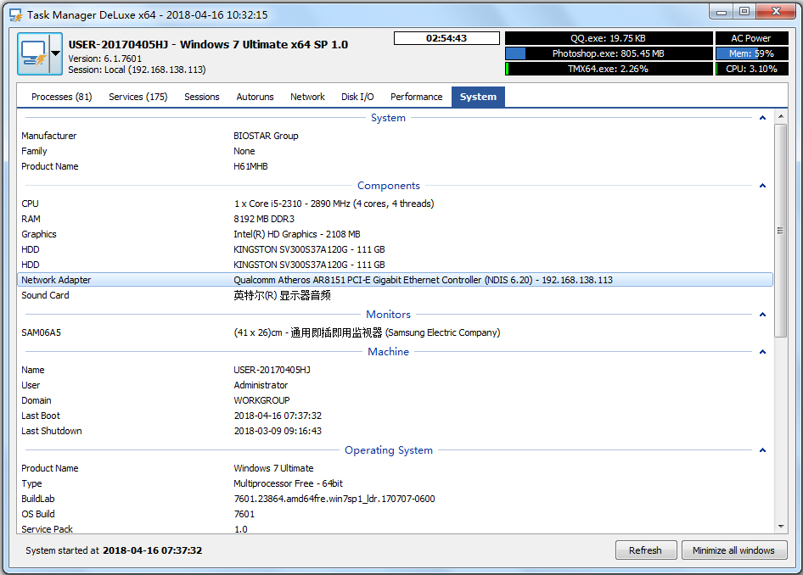Viewport: 803px width, 575px height.
Task: Open dropdown arrow beside the computer icon
Action: point(56,53)
